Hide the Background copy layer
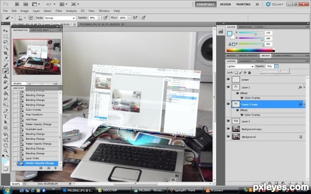The image size is (311, 194). [x=228, y=129]
